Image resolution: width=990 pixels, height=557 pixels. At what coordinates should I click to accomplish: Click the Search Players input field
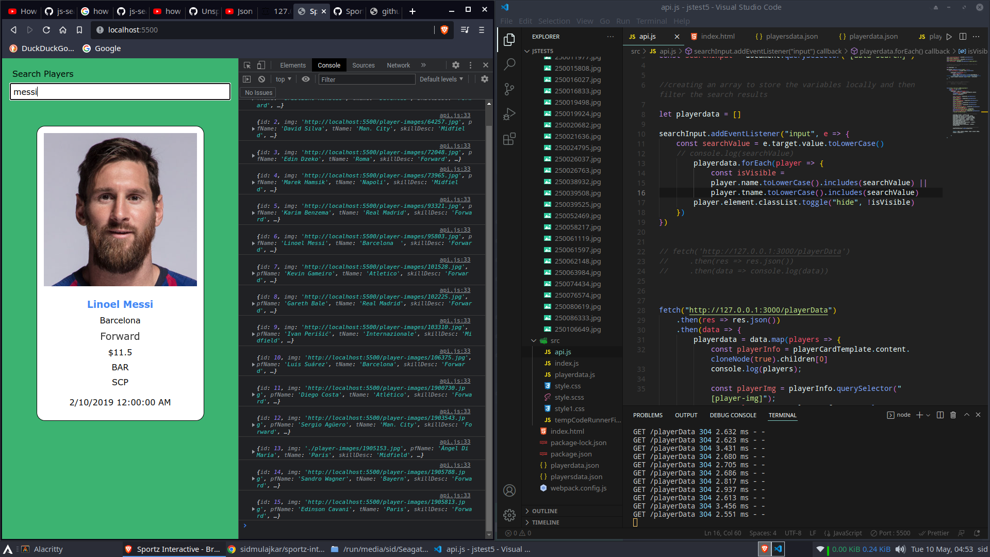pos(120,92)
